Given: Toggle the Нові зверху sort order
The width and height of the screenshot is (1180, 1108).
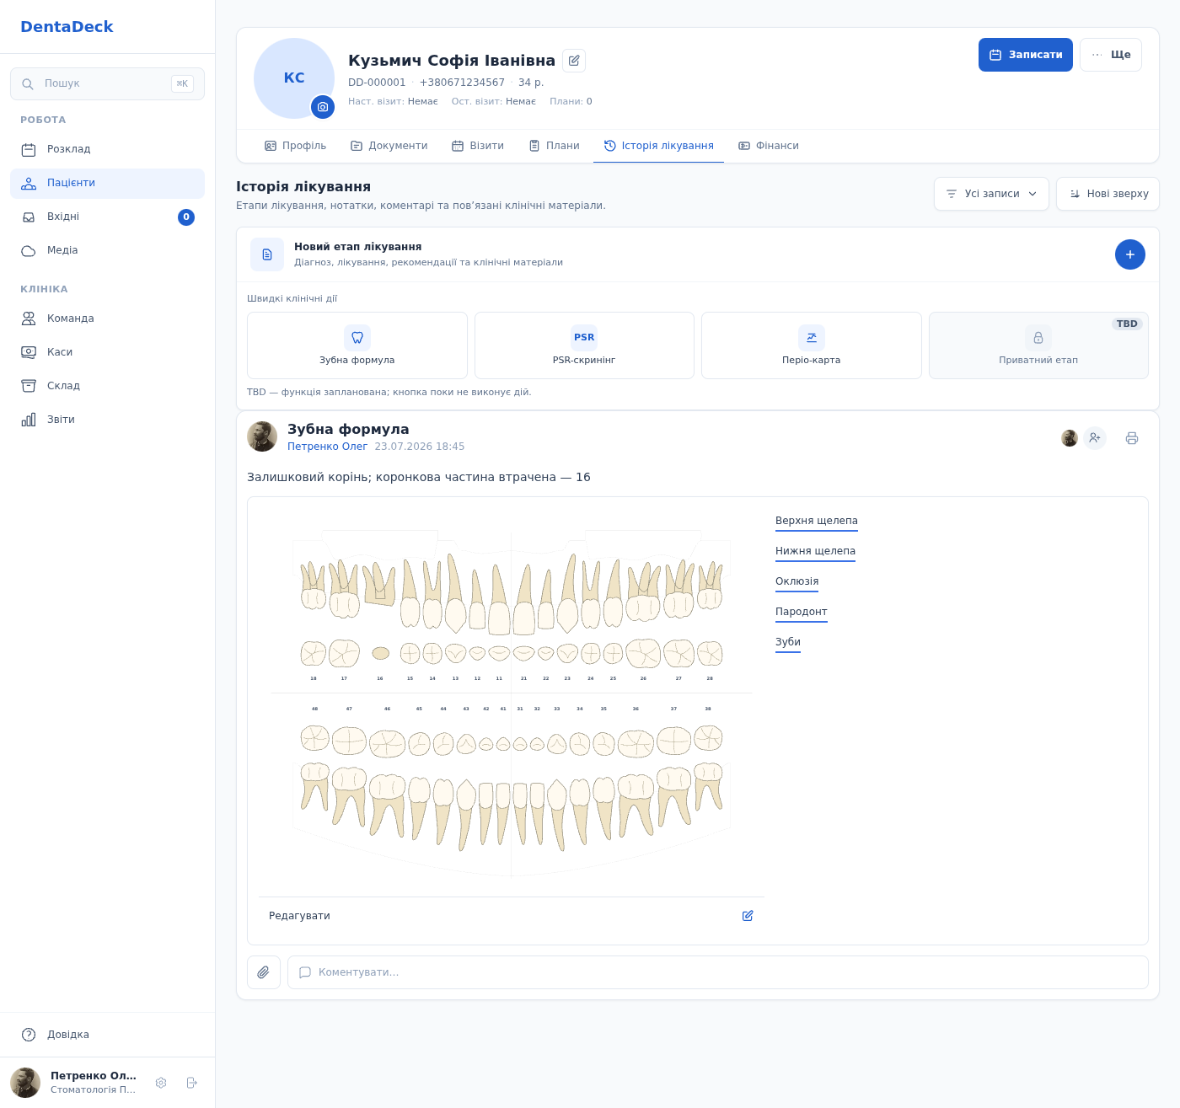Looking at the screenshot, I should pos(1108,194).
